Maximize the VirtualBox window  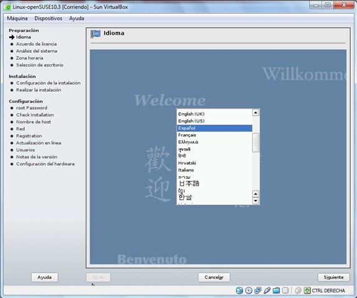[x=327, y=5]
